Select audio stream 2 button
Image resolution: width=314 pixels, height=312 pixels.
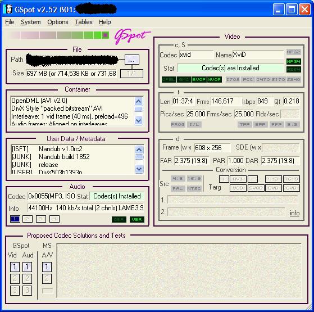tap(28, 219)
